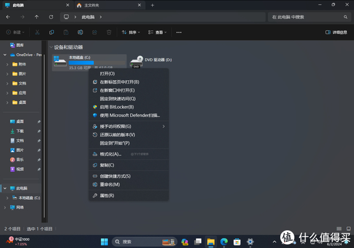Click the search magnifier icon
The height and width of the screenshot is (248, 354).
pos(345,17)
